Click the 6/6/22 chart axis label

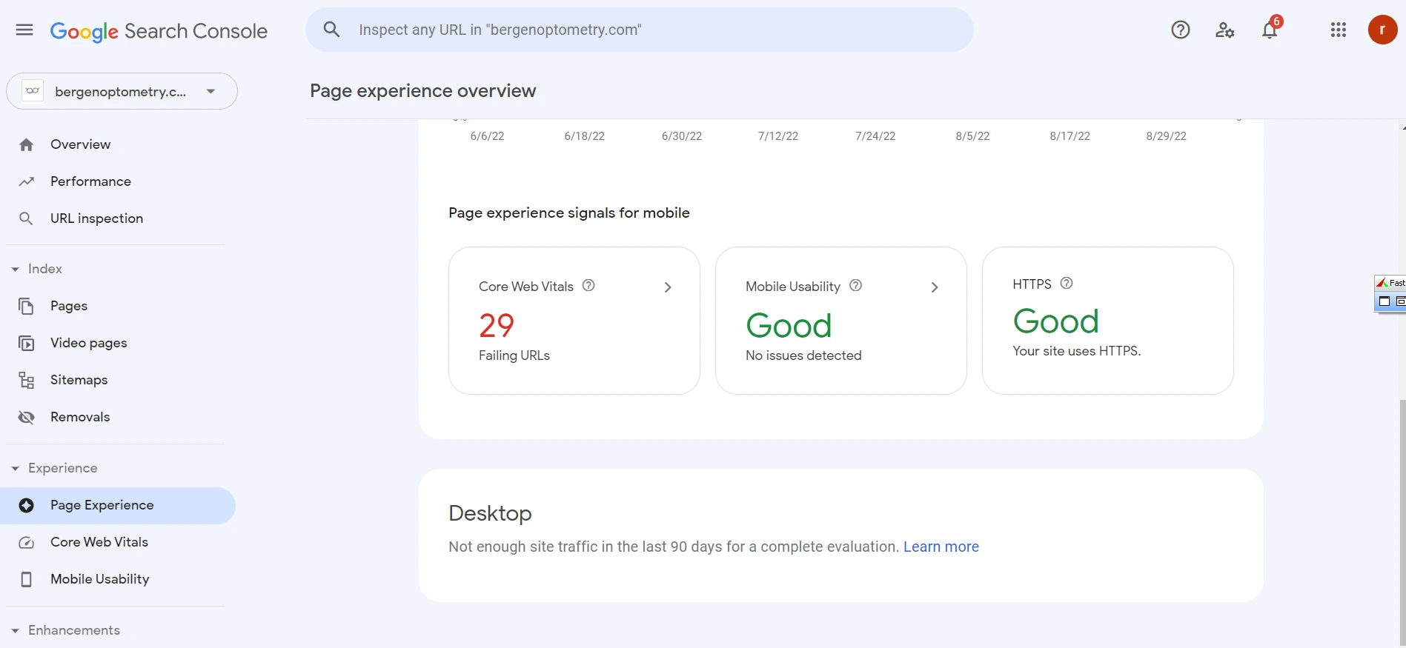click(487, 136)
